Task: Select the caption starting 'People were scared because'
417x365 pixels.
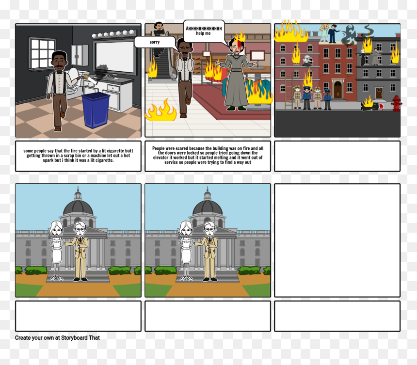Action: (208, 156)
